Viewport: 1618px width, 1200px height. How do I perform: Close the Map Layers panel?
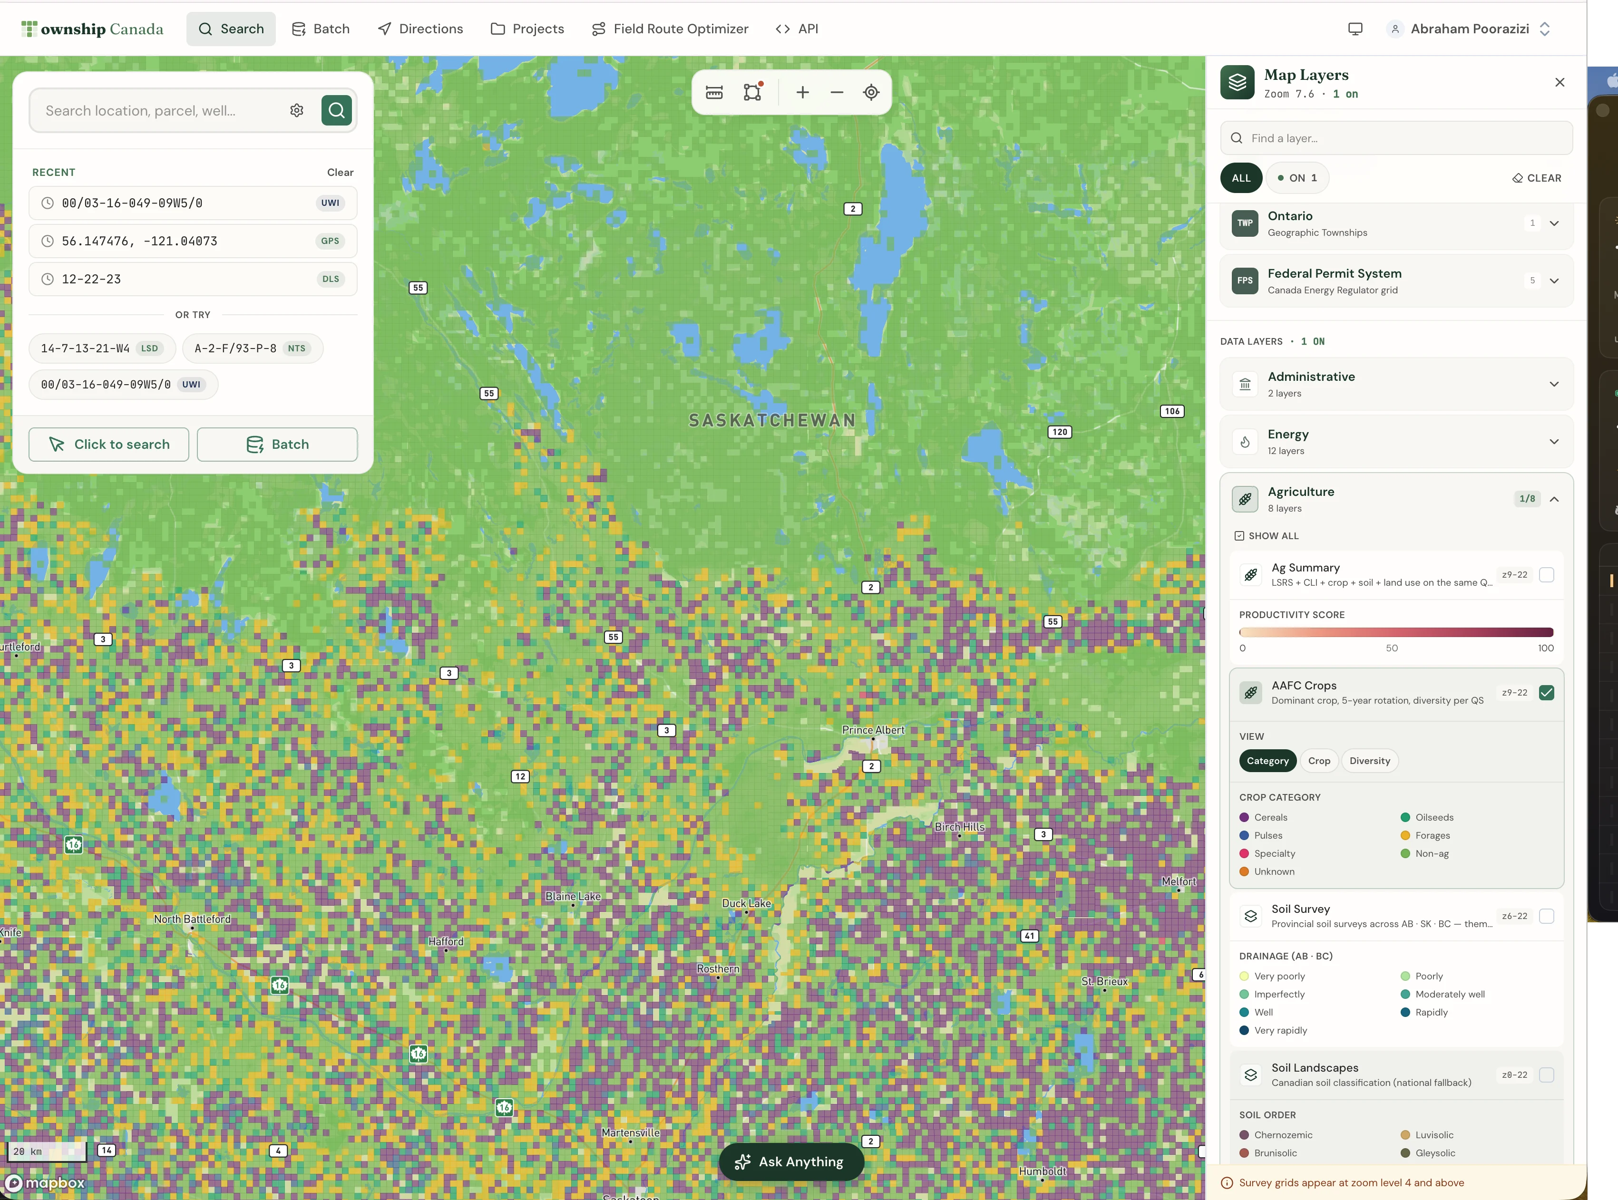click(1559, 82)
